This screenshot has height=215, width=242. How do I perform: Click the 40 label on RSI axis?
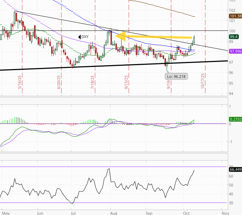(x=231, y=194)
